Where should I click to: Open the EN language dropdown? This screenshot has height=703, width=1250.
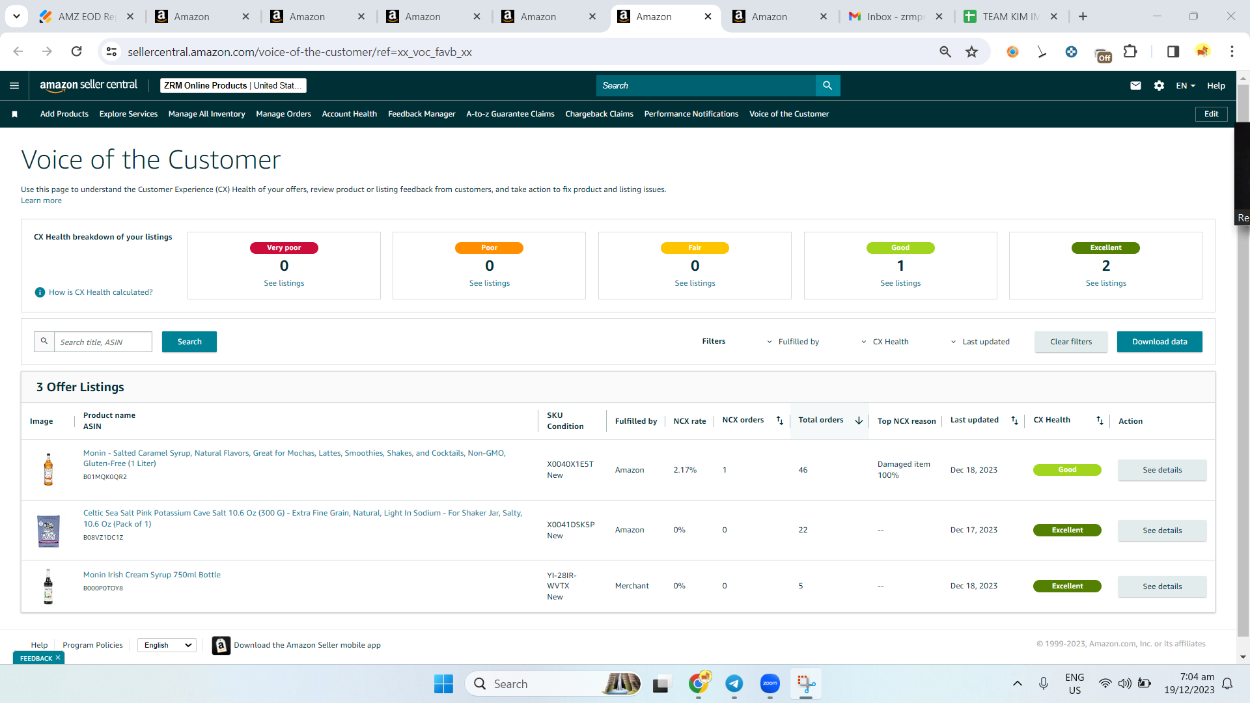pos(1186,85)
